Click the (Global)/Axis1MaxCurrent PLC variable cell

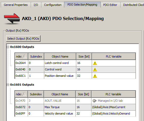pos(114,107)
